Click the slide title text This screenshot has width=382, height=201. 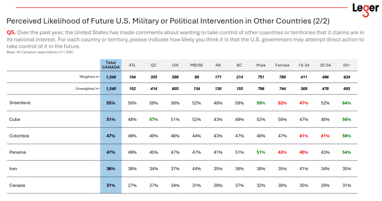tap(168, 21)
